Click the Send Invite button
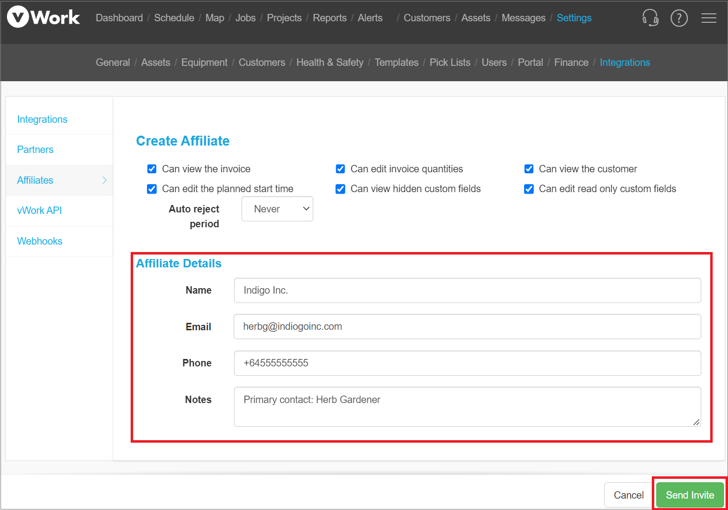 pyautogui.click(x=690, y=495)
